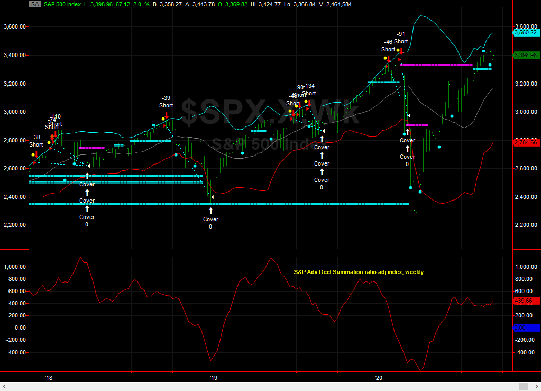This screenshot has height=391, width=541.
Task: Click the -91 Short signal label
Action: (400, 38)
